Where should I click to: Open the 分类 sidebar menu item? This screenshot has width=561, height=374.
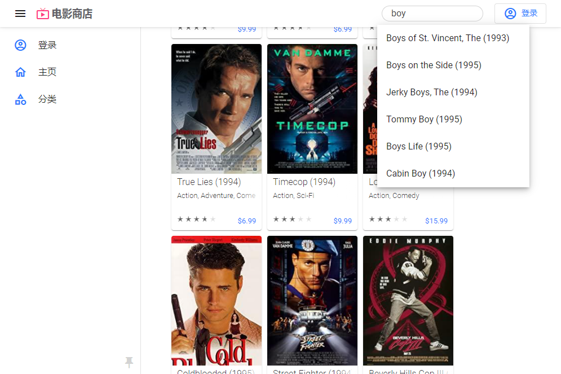(x=47, y=99)
